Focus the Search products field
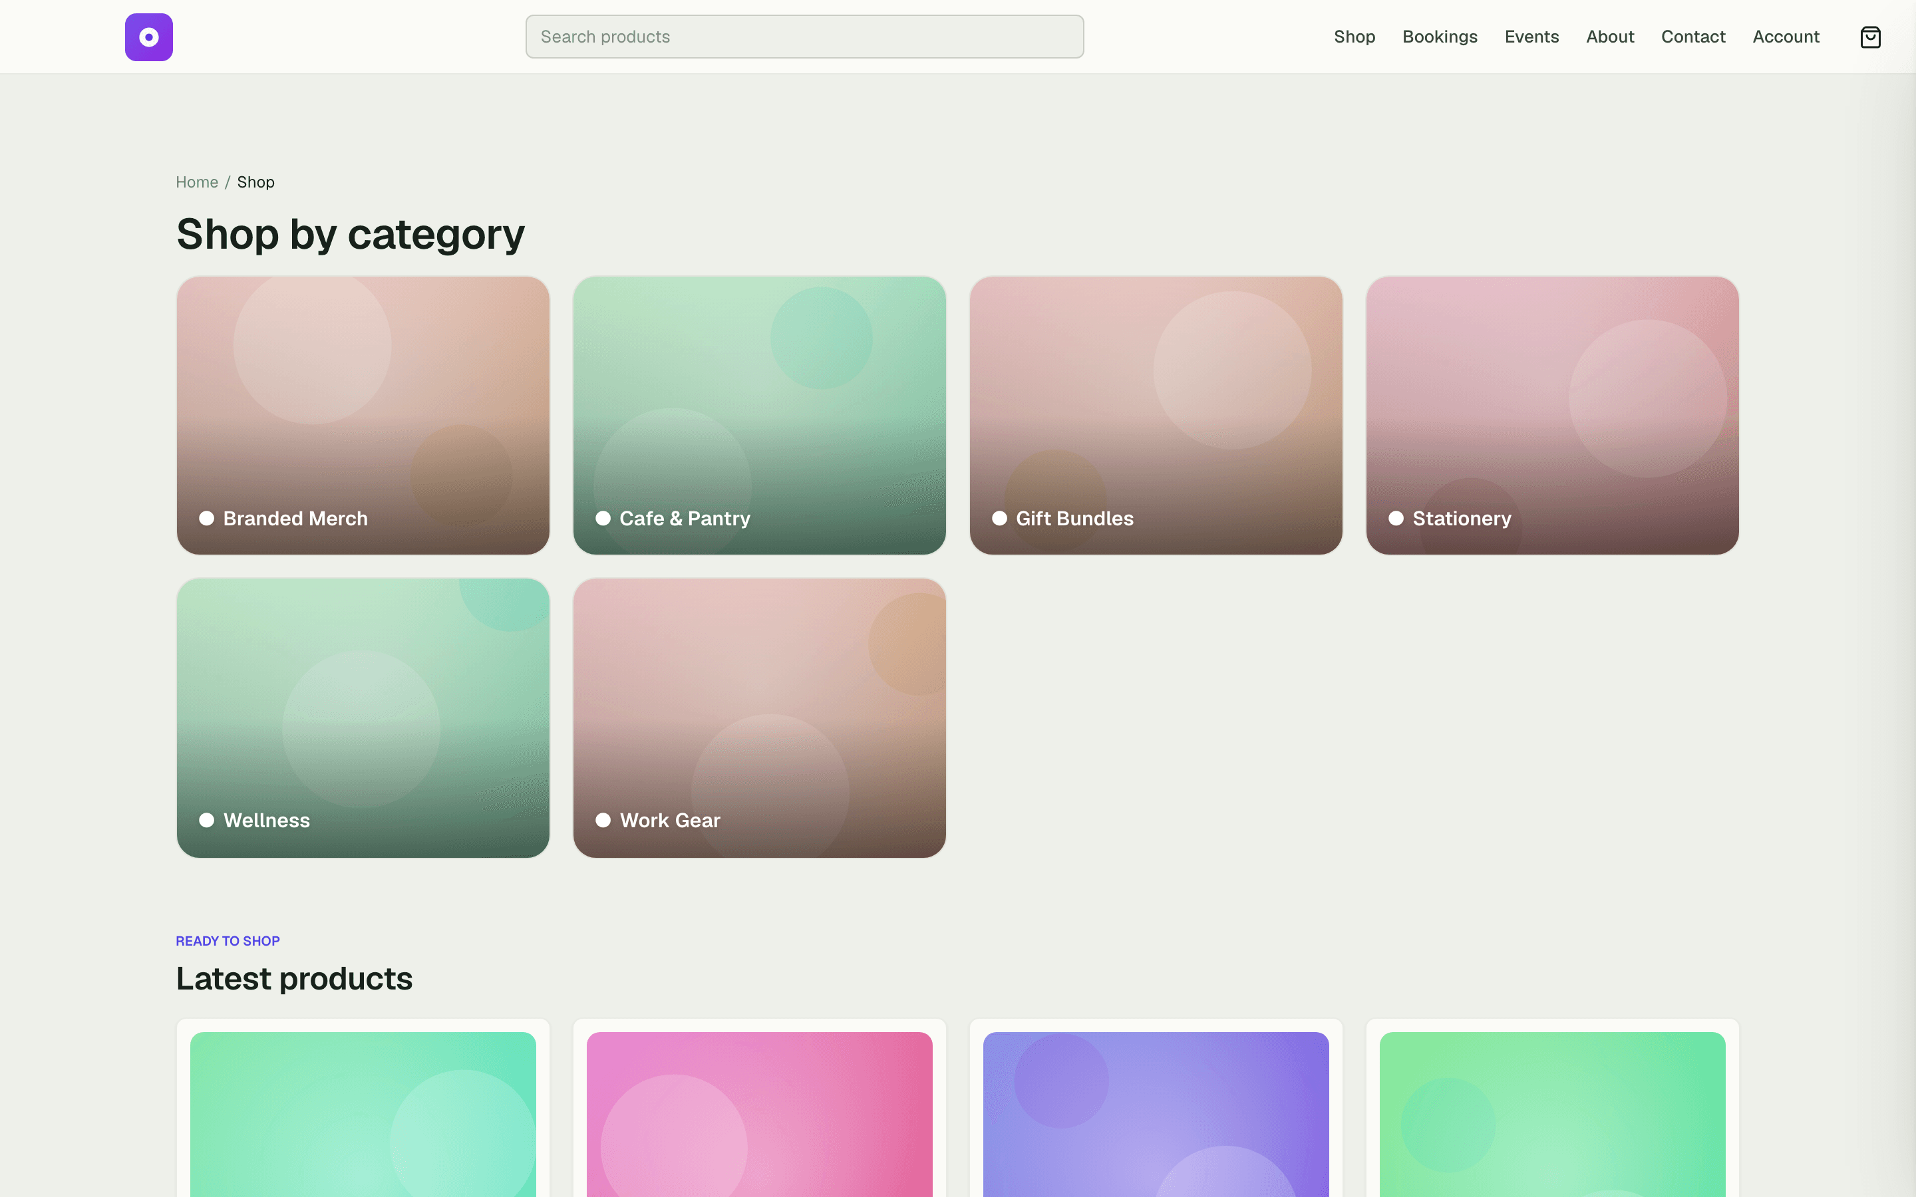This screenshot has width=1916, height=1197. 804,37
